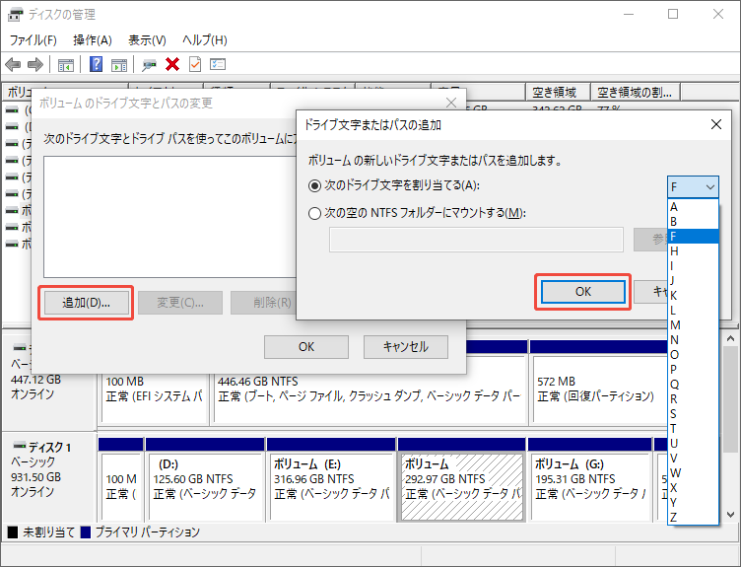The height and width of the screenshot is (567, 741).
Task: Close the change drive letter and path dialog
Action: point(451,103)
